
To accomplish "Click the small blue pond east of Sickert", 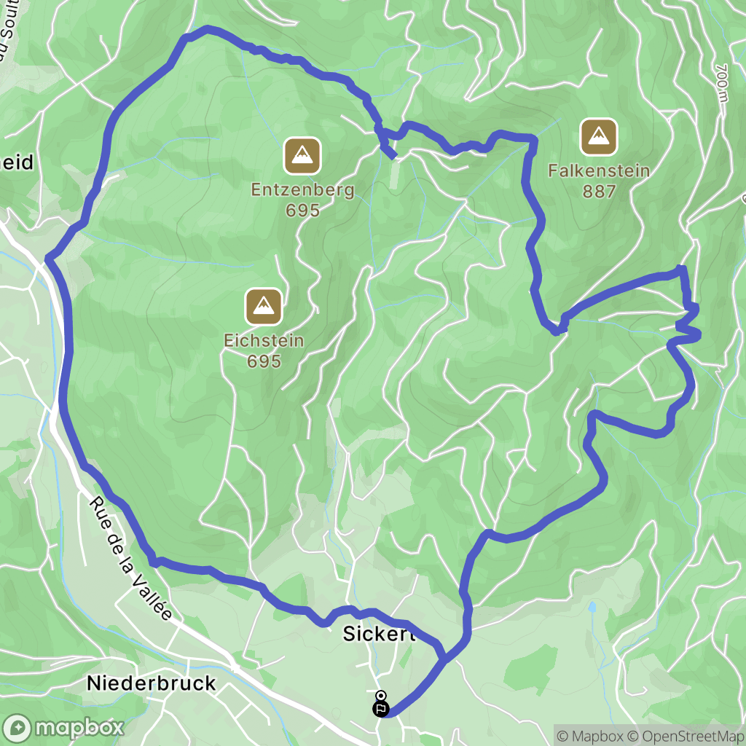I will pyautogui.click(x=592, y=608).
